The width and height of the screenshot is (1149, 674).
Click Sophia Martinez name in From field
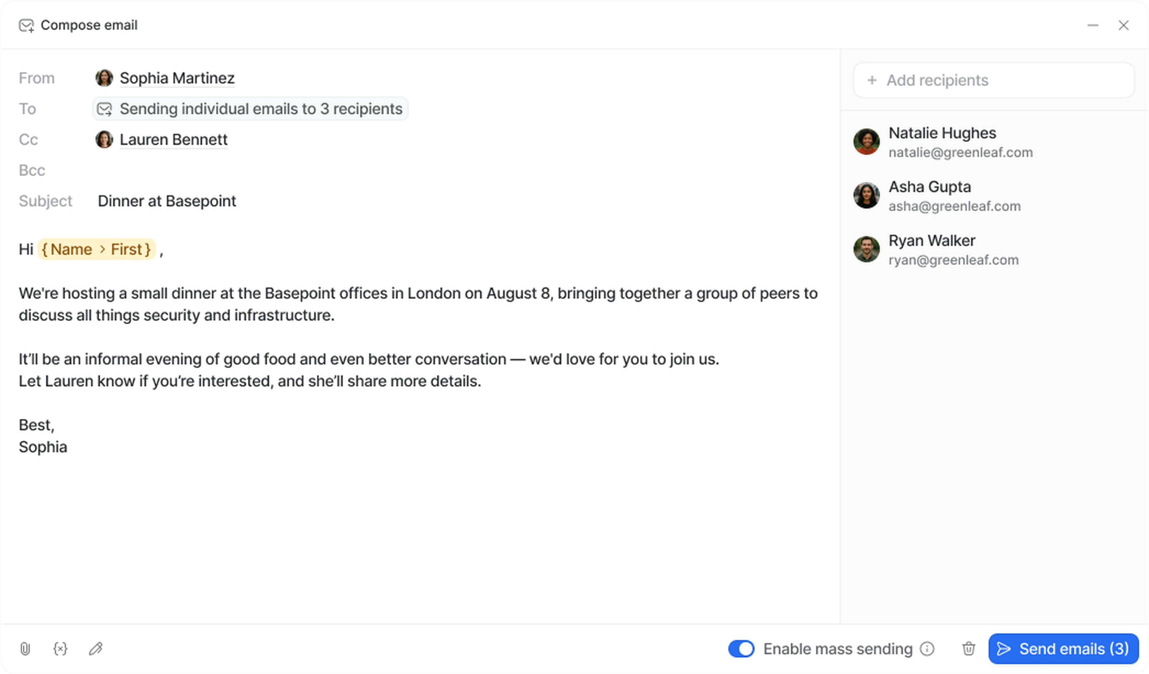[x=177, y=78]
